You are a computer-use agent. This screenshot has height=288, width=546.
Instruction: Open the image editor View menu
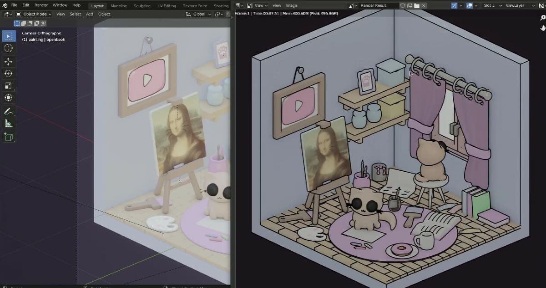277,5
